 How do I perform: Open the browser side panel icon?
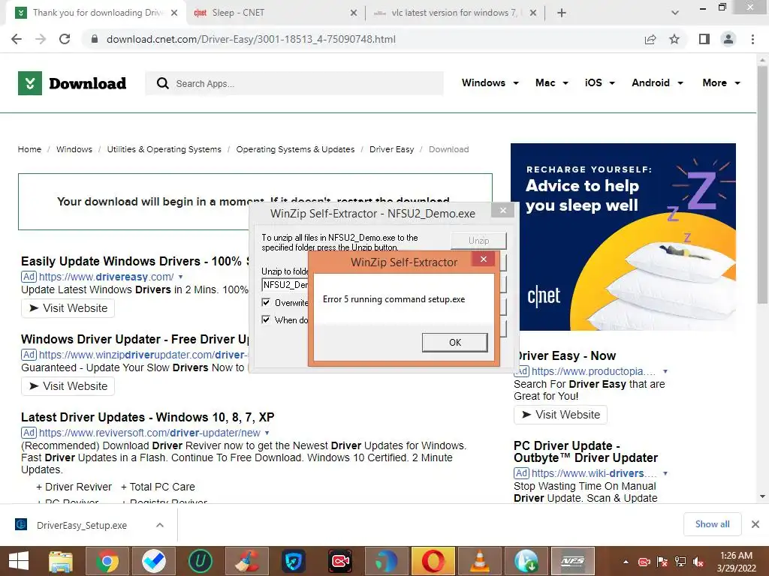click(x=704, y=39)
